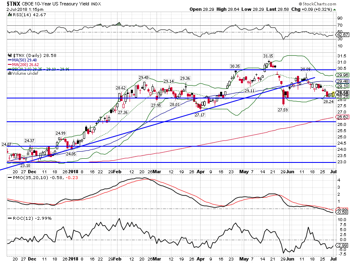
Task: Click the candlestick icon beside $TNX (Daily)
Action: (x=10, y=55)
